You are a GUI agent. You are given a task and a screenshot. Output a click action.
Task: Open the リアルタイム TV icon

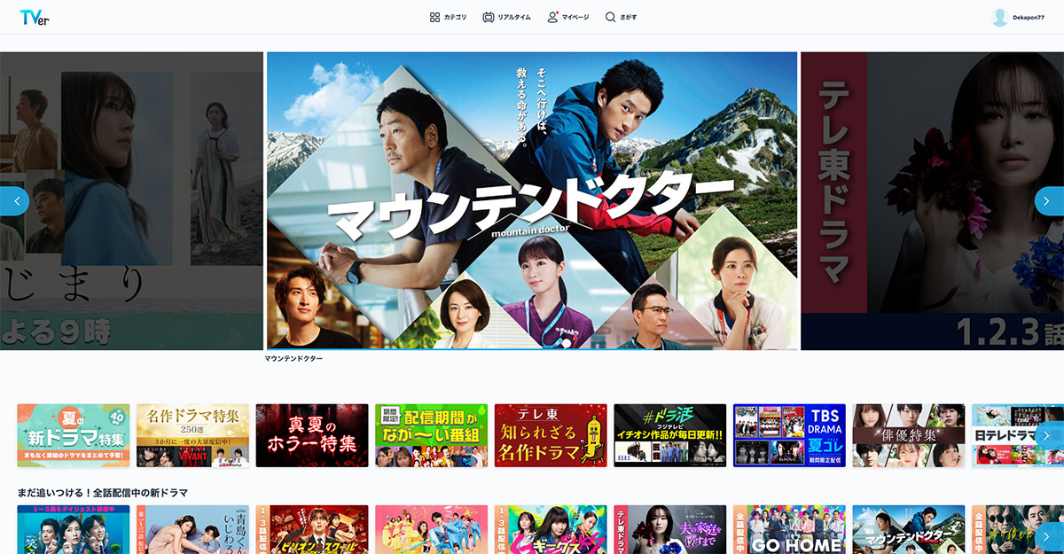tap(489, 17)
